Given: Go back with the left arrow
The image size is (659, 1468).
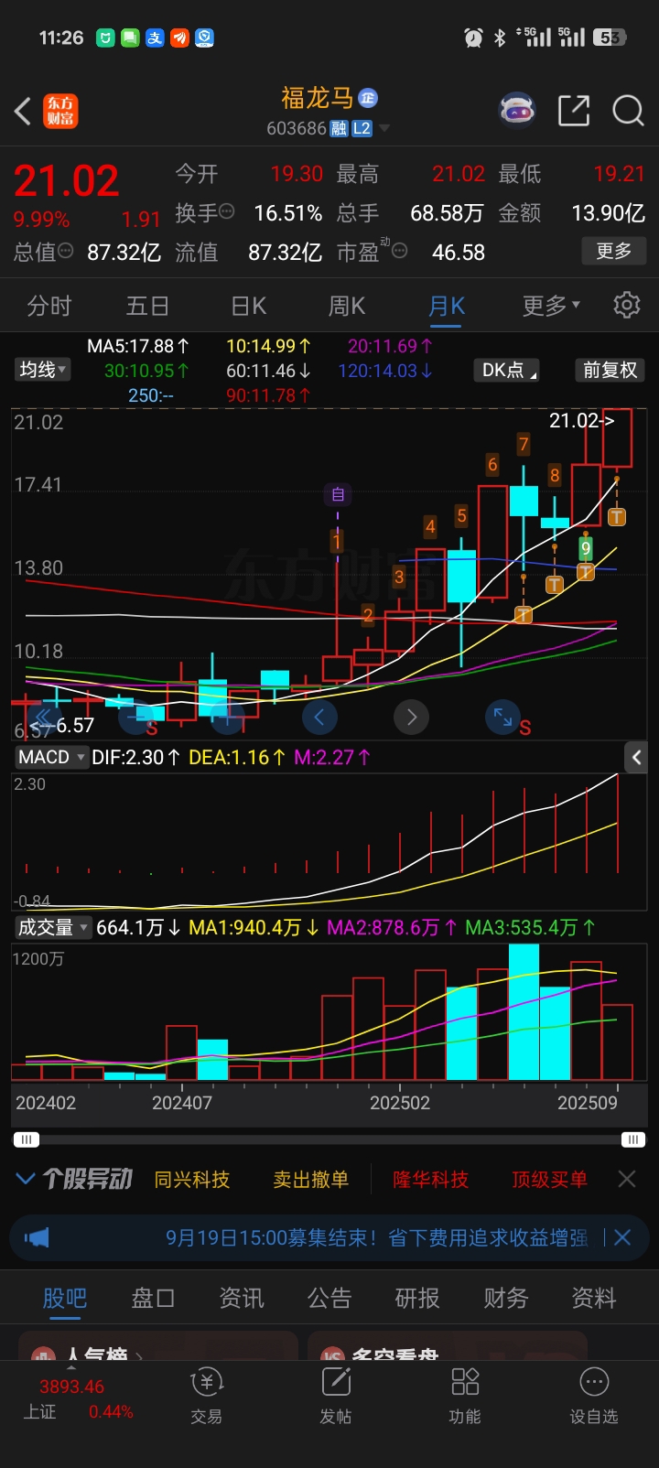Looking at the screenshot, I should tap(23, 112).
